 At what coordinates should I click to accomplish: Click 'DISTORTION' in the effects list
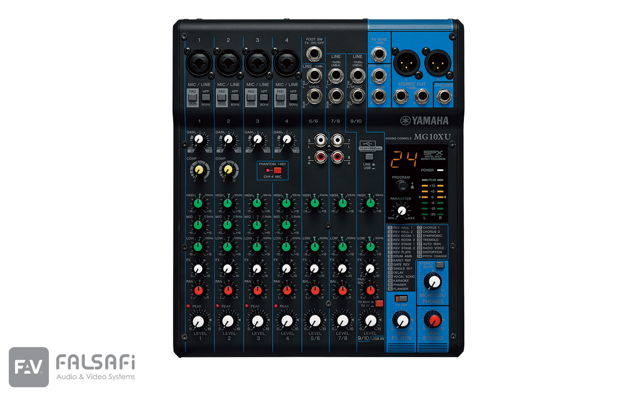(x=432, y=252)
